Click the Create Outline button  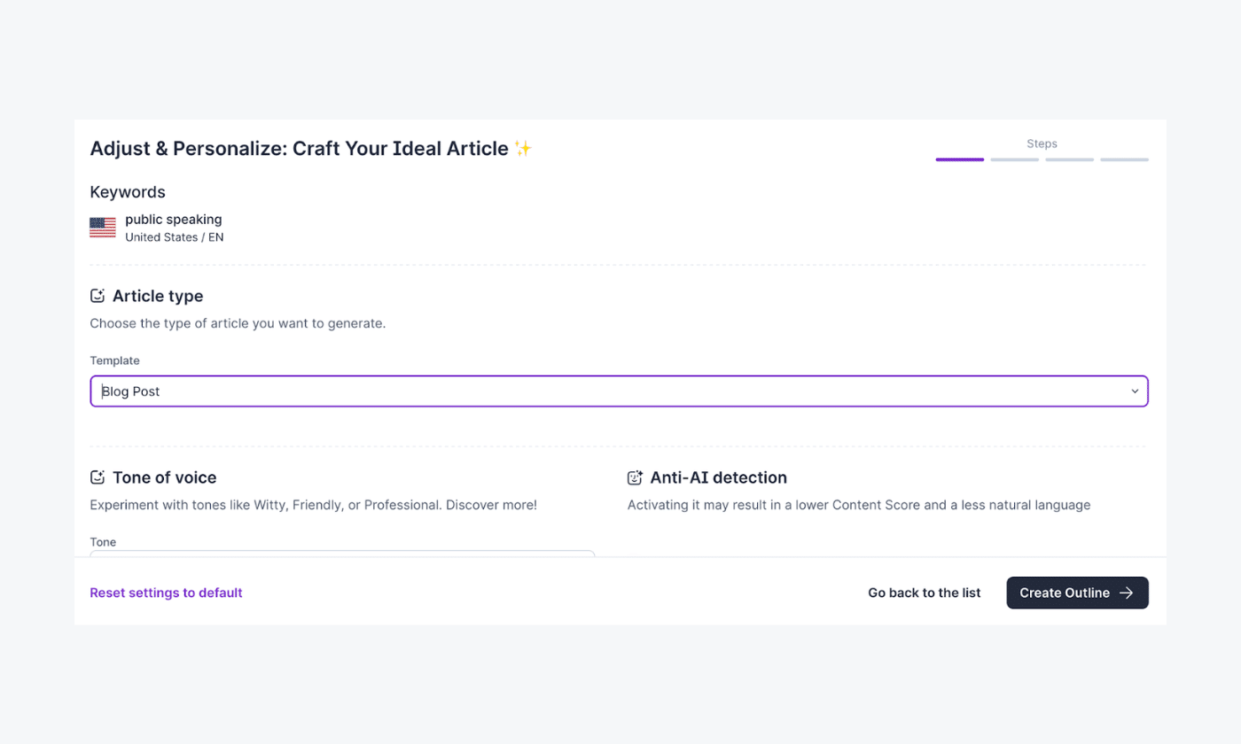click(x=1077, y=593)
